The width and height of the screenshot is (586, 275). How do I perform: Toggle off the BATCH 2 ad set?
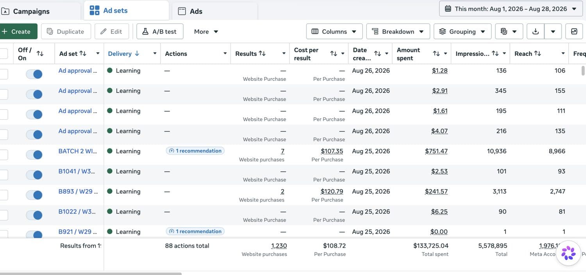(x=34, y=154)
